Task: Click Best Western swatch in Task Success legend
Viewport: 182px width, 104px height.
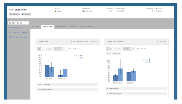Action: (81, 56)
